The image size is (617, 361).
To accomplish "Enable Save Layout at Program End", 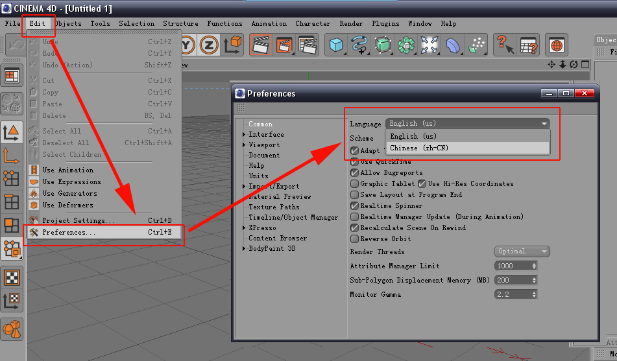I will tap(354, 194).
